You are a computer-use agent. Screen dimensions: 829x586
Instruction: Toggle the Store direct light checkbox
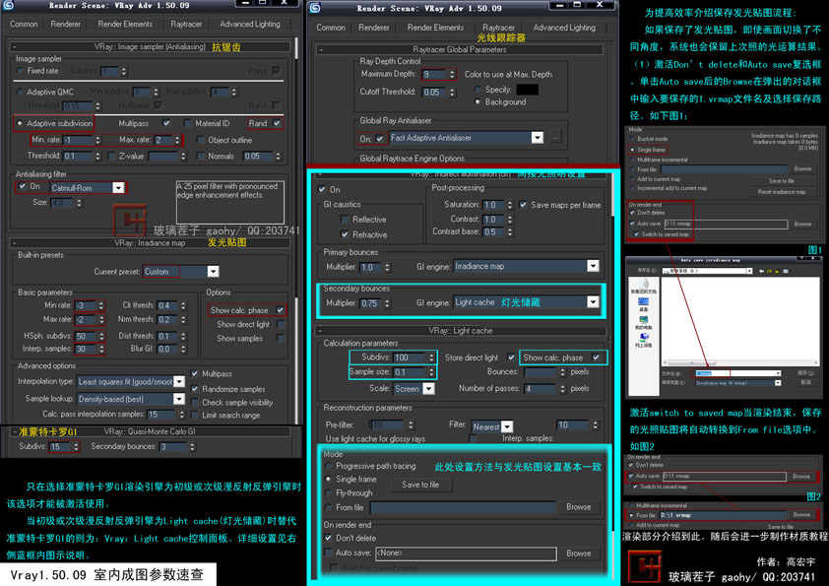tap(511, 358)
